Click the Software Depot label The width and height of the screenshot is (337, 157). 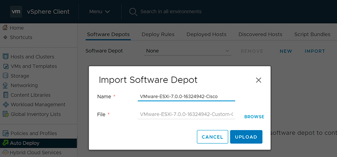[x=104, y=51]
